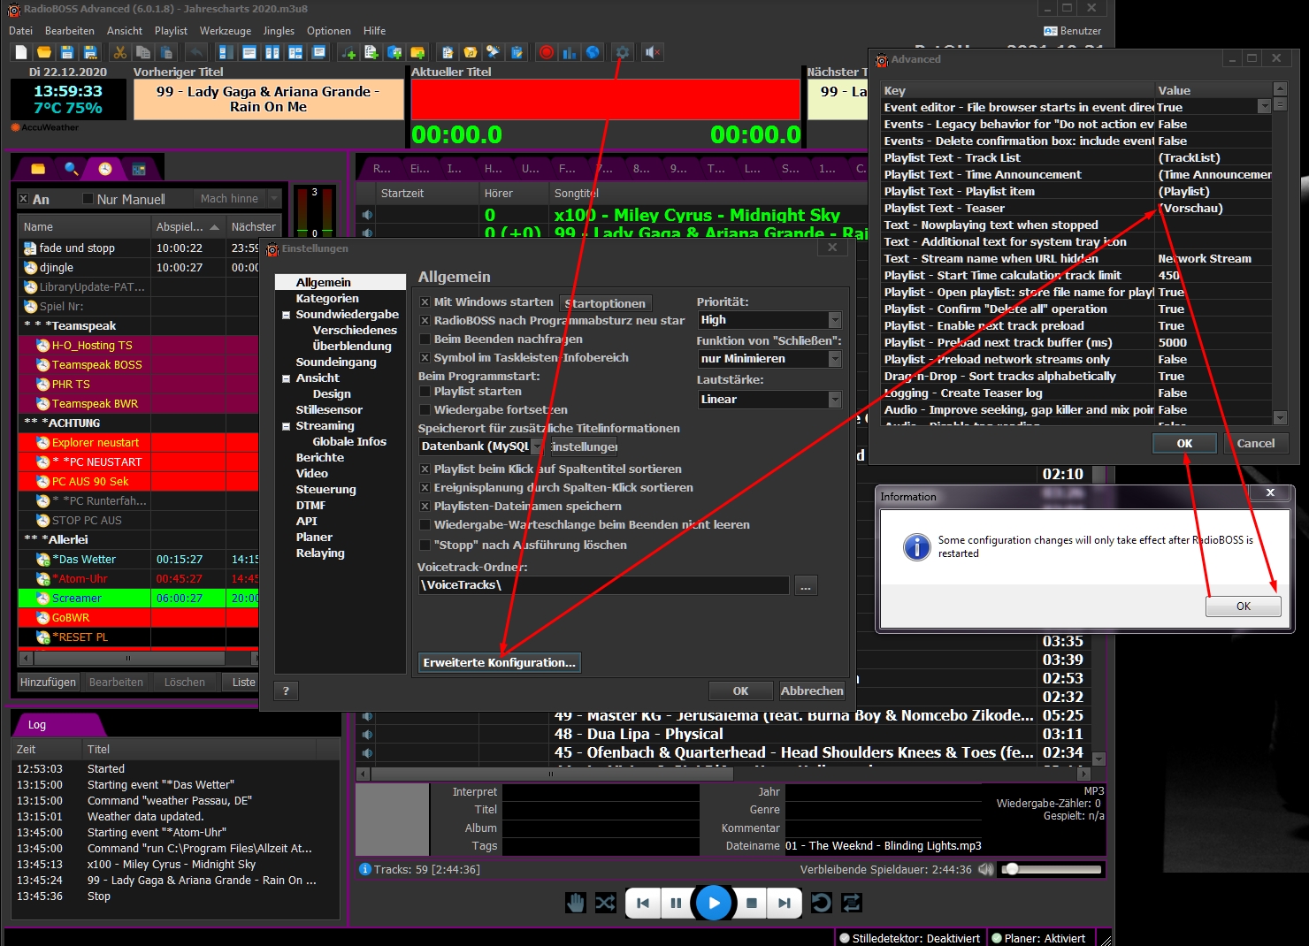
Task: Click OK in the Information dialog
Action: [x=1244, y=607]
